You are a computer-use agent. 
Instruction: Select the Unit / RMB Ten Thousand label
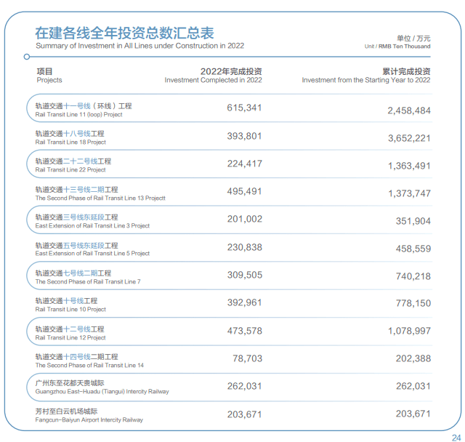tap(397, 46)
